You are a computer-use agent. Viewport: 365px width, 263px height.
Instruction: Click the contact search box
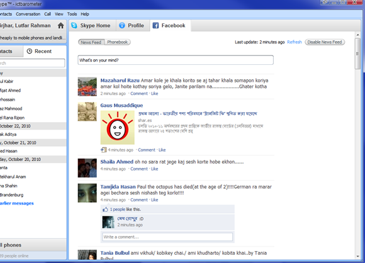pos(32,63)
